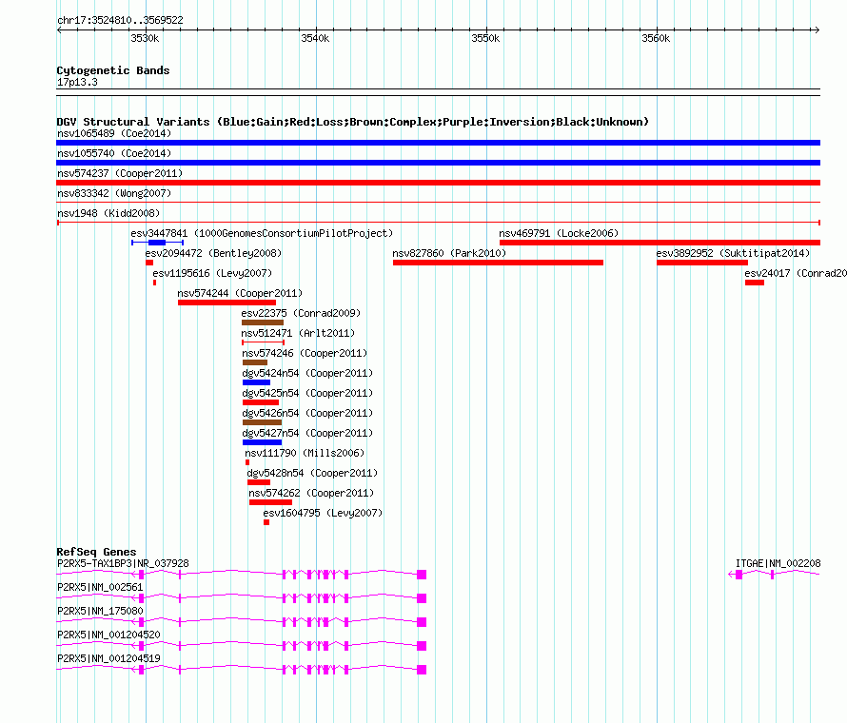Open the P2RX5|NM_002561 transcript label
The width and height of the screenshot is (847, 723).
(101, 587)
